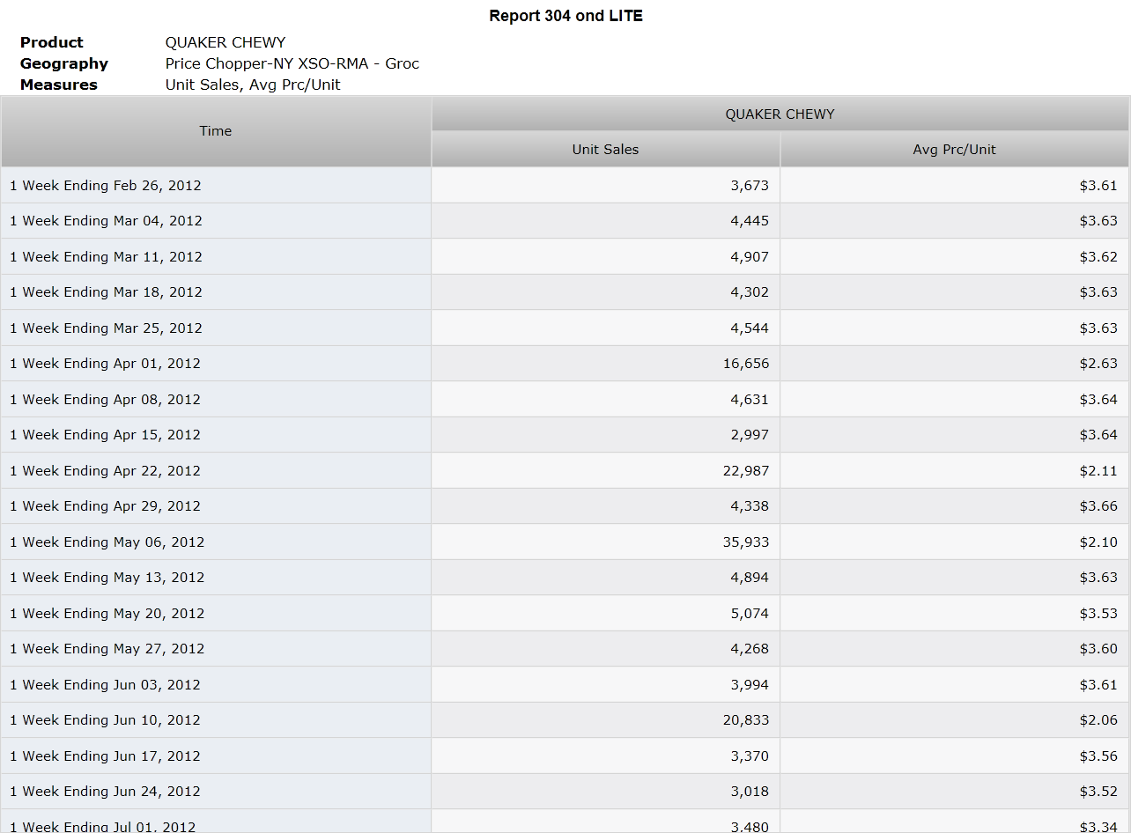Click unit sales value 4,907
The height and width of the screenshot is (833, 1131).
(750, 256)
